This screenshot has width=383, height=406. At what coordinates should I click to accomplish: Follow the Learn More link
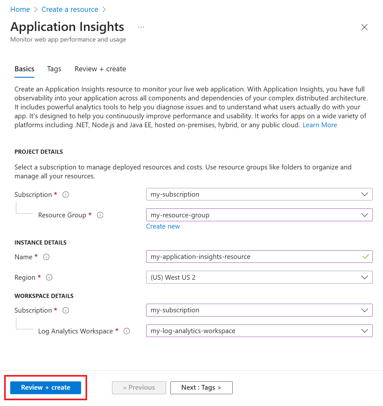click(320, 125)
